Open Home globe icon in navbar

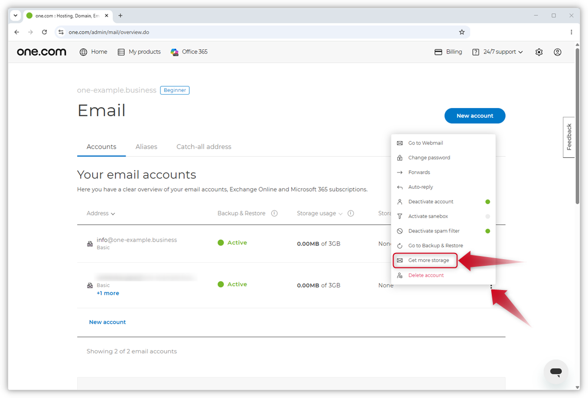[83, 52]
